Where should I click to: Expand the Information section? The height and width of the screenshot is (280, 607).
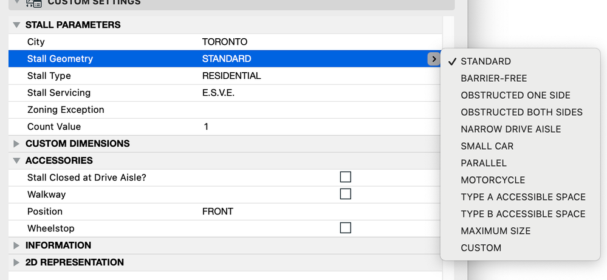click(x=16, y=245)
